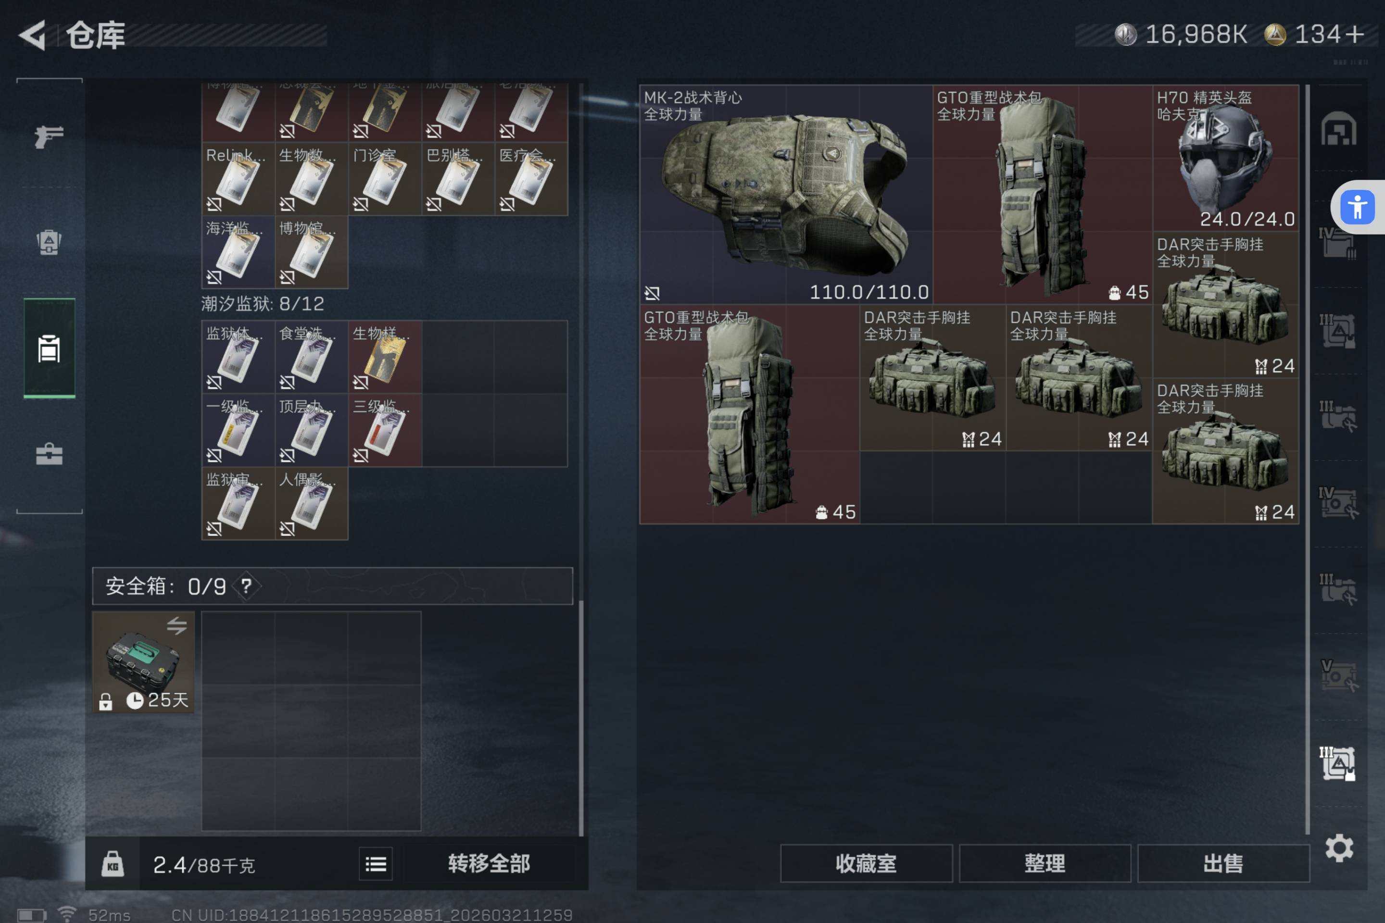Go back using the arrow beside 仓库
The height and width of the screenshot is (923, 1385).
[x=33, y=35]
